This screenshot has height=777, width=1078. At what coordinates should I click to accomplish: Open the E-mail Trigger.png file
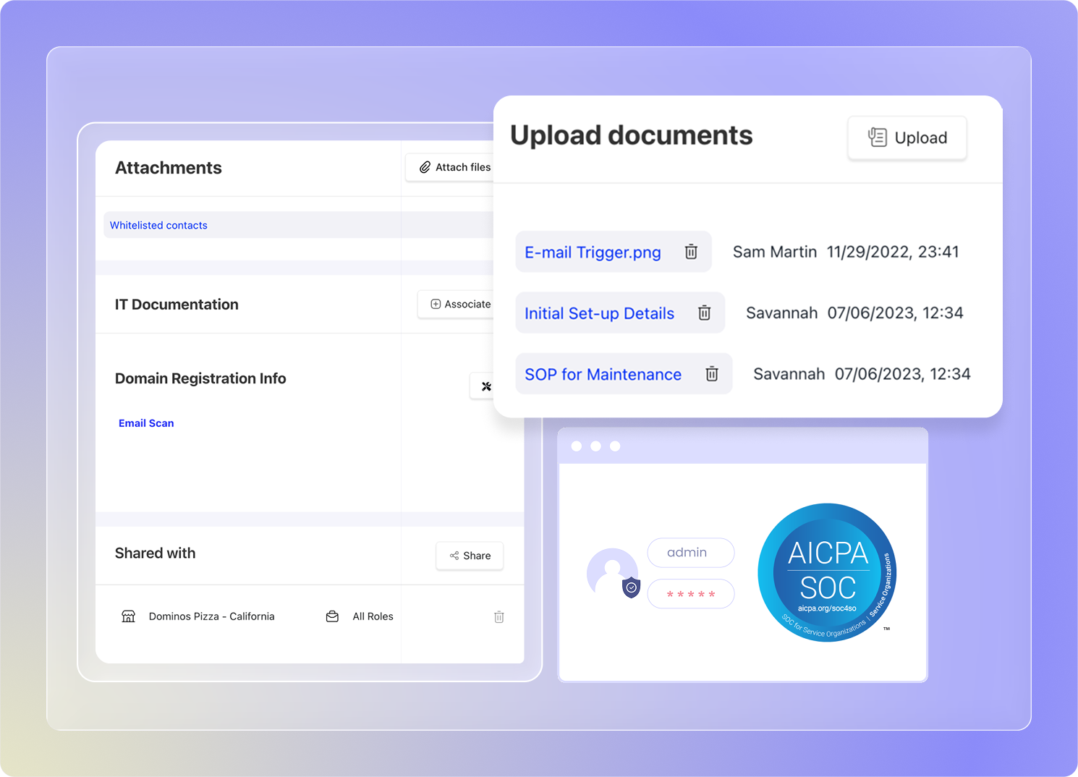[593, 252]
